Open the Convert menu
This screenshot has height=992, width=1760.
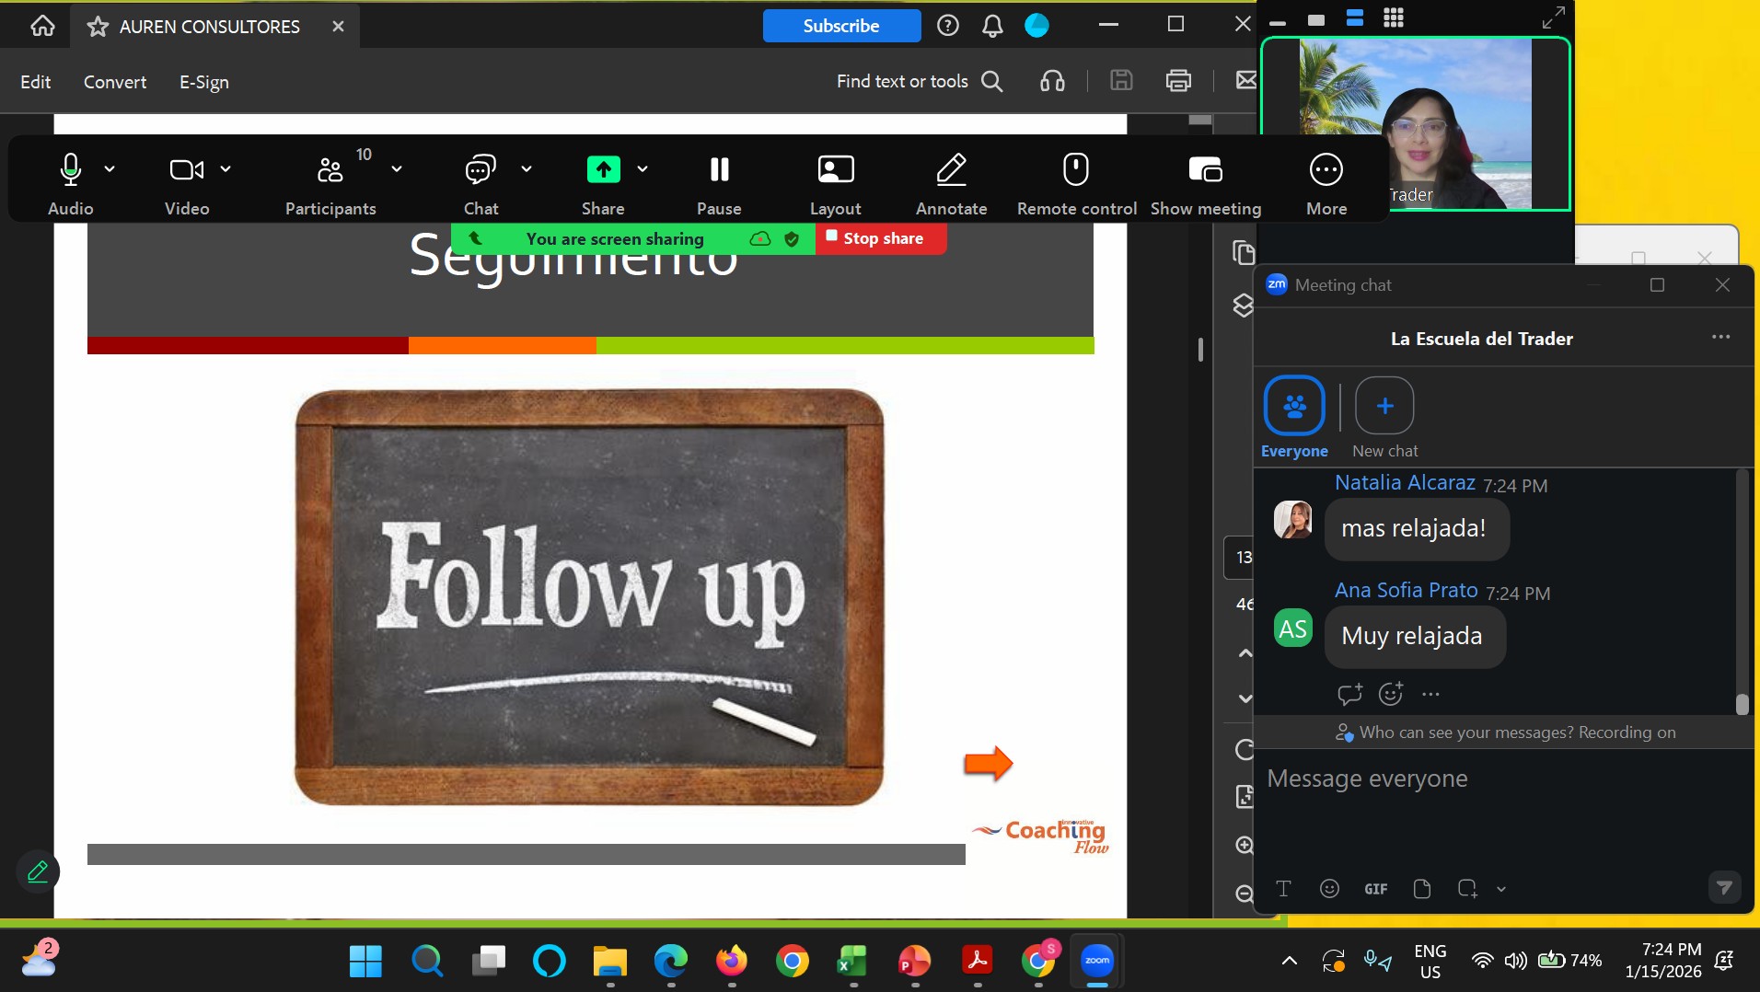(x=115, y=82)
